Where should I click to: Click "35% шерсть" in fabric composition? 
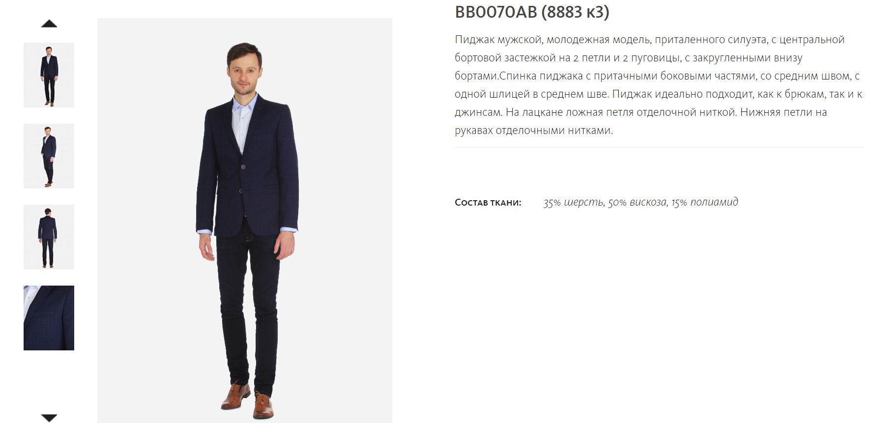[573, 203]
